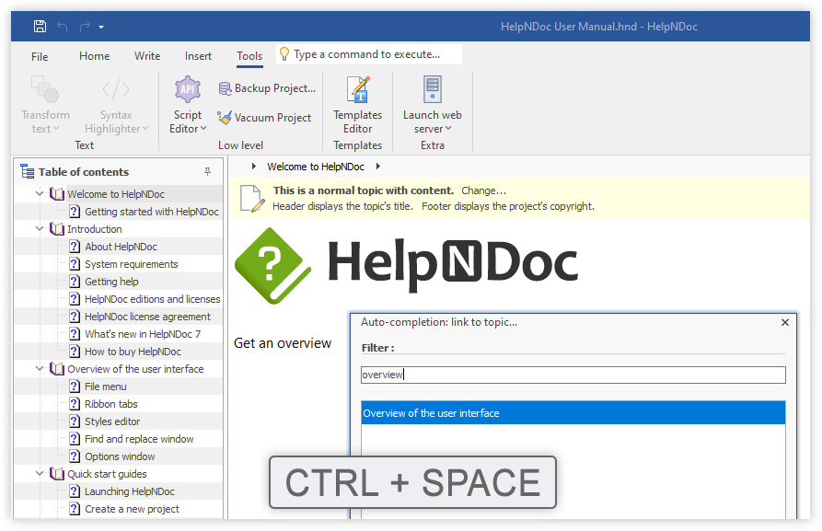Select 'Styles editor' topic
The height and width of the screenshot is (531, 822).
click(x=112, y=421)
